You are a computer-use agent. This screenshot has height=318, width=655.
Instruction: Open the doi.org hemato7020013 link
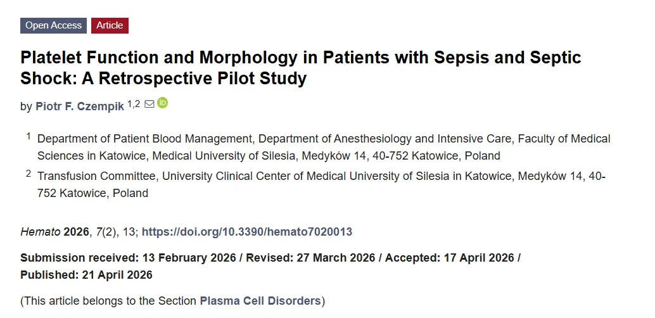247,231
